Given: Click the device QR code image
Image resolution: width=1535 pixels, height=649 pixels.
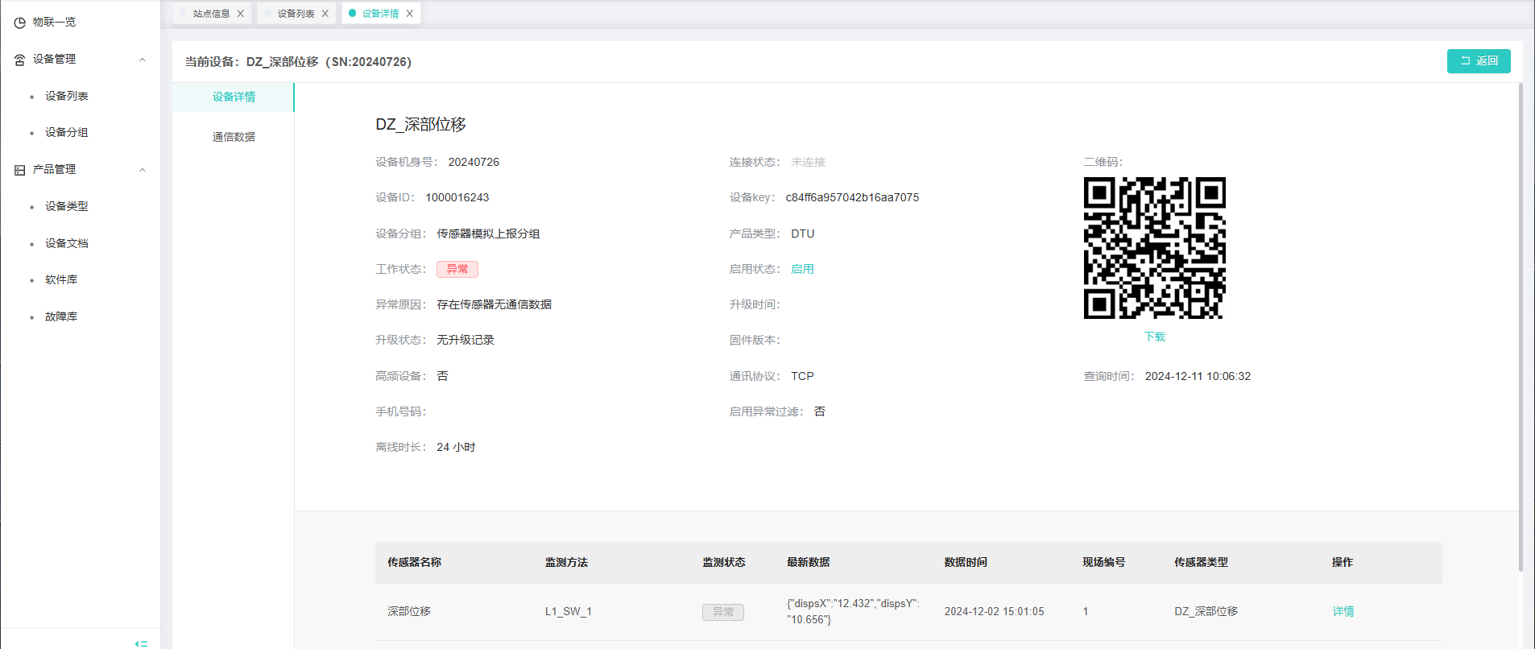Looking at the screenshot, I should [1154, 248].
